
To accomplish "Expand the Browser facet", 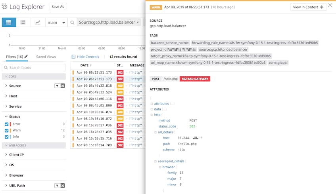I will tap(6, 175).
